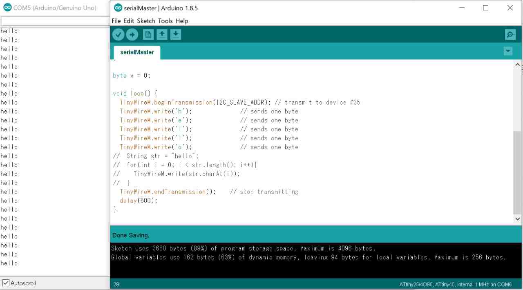Viewport: 523px width, 290px height.
Task: Click the commented str.charAt line
Action: coord(176,174)
